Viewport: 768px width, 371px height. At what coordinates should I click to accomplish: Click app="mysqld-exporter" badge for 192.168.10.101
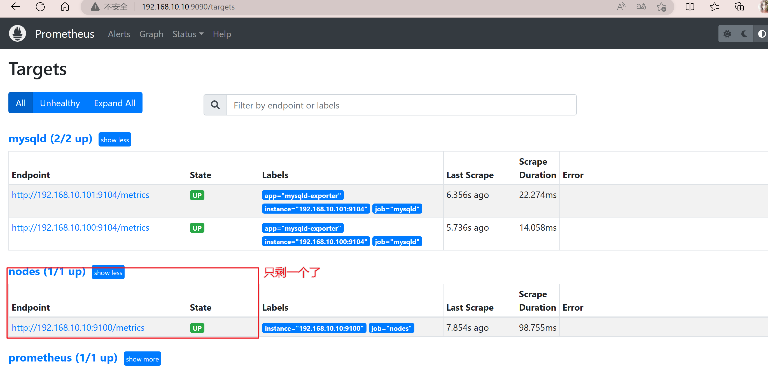click(303, 195)
